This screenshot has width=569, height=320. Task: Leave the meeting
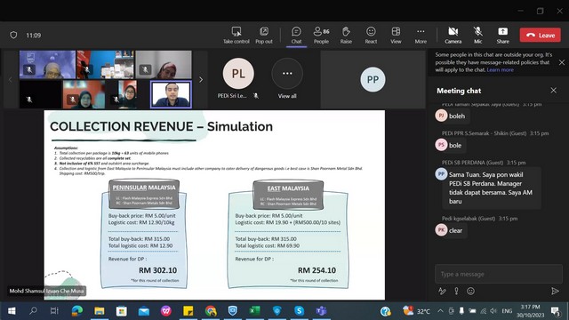[541, 36]
